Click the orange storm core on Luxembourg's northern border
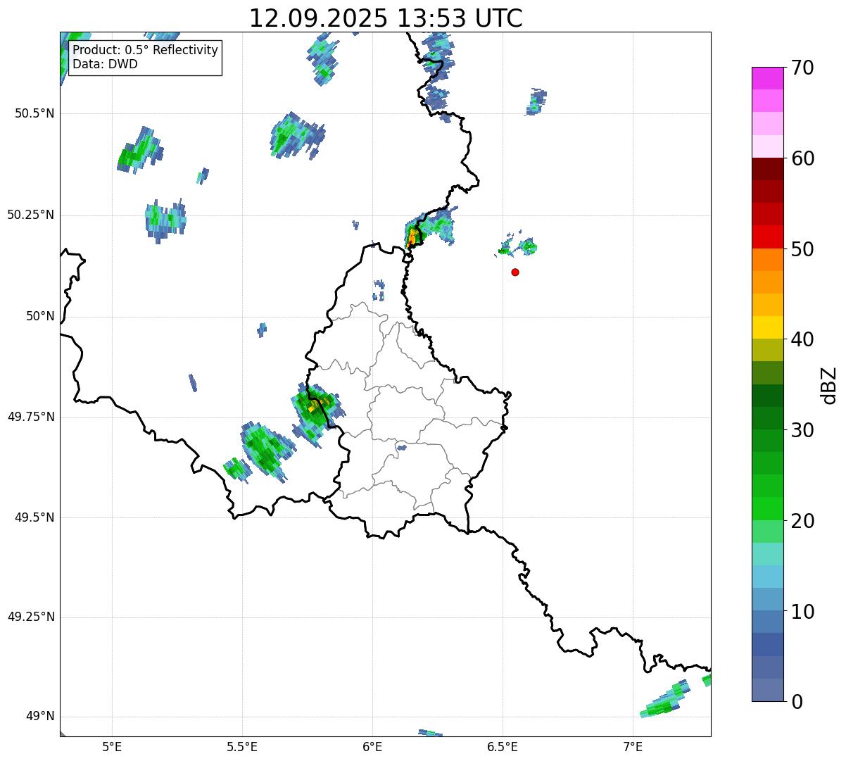The width and height of the screenshot is (846, 761). pos(412,238)
